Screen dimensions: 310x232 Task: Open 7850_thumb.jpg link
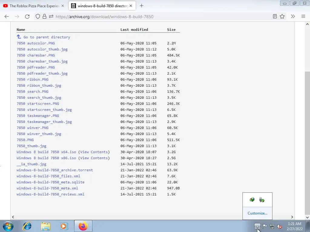(x=31, y=146)
